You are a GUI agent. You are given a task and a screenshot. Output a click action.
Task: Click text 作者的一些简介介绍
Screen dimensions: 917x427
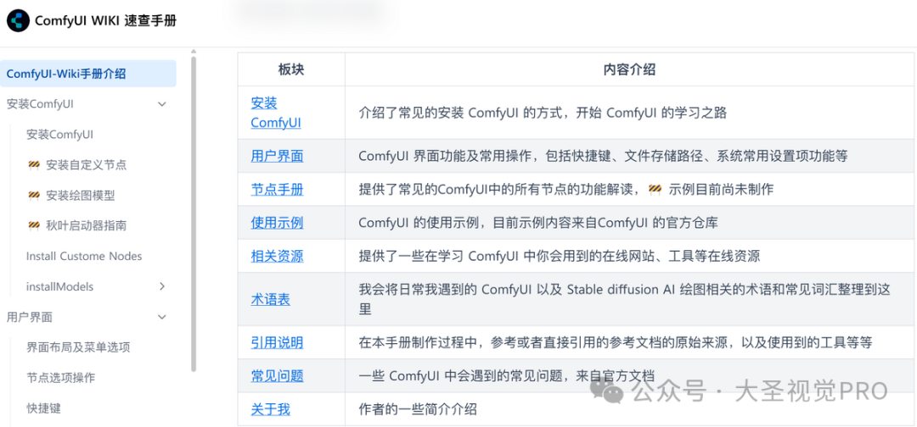point(418,409)
